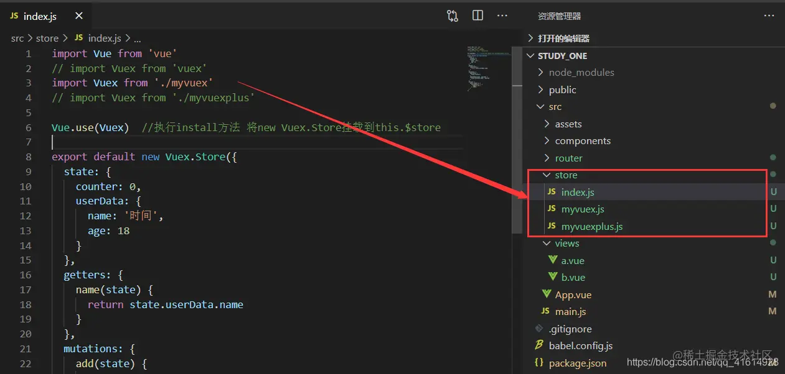Click 'mutations: {' on line 21
Screen dimensions: 785x374
point(99,349)
